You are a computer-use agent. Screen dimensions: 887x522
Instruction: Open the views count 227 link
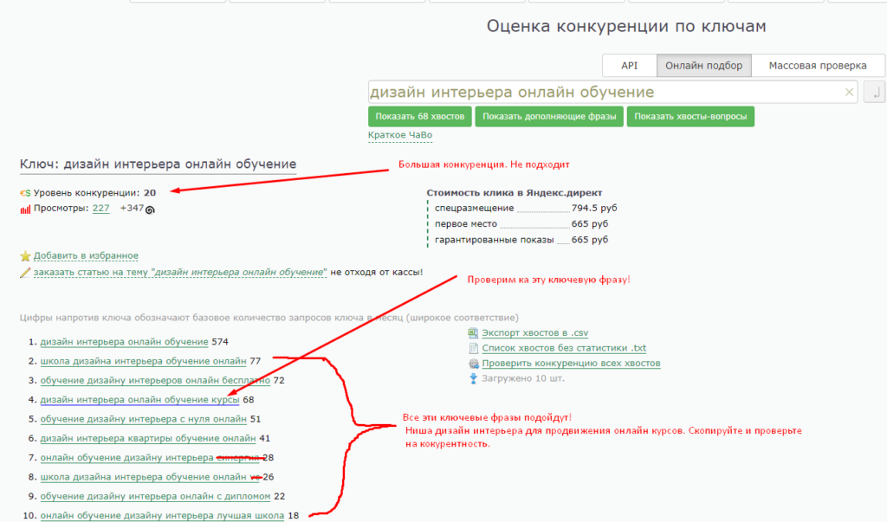pos(100,209)
